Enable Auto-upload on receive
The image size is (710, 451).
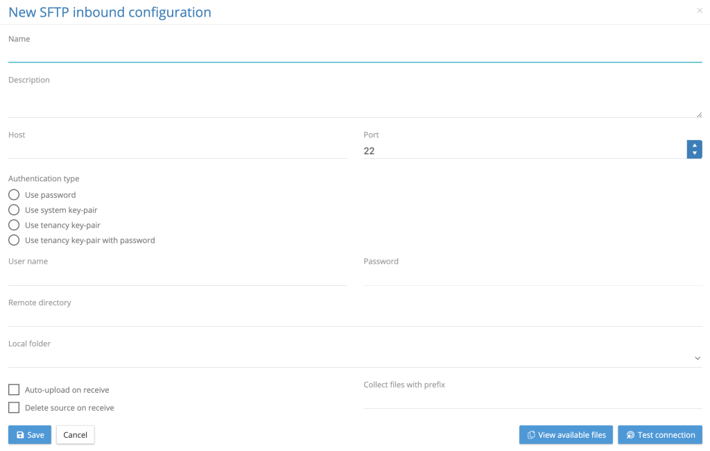(14, 390)
